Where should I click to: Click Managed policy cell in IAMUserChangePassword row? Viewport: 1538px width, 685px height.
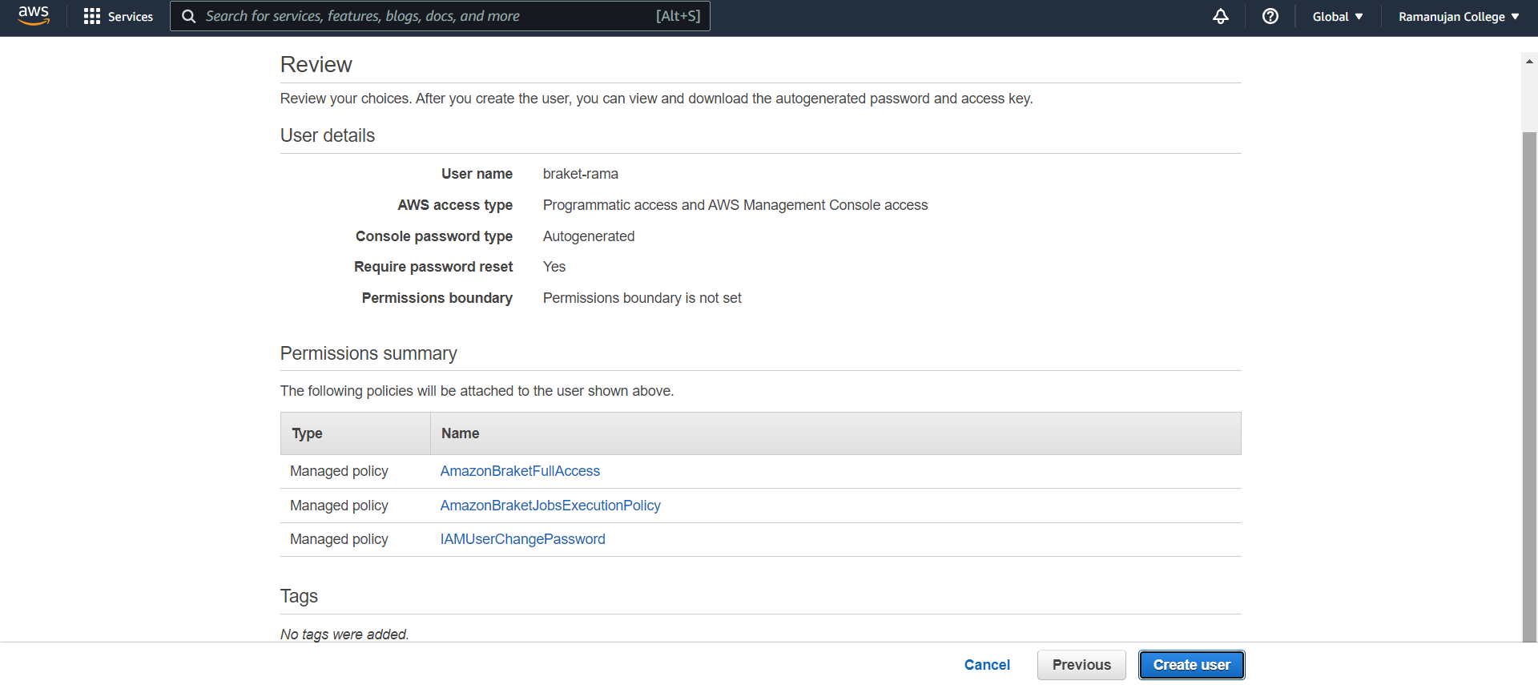point(339,539)
